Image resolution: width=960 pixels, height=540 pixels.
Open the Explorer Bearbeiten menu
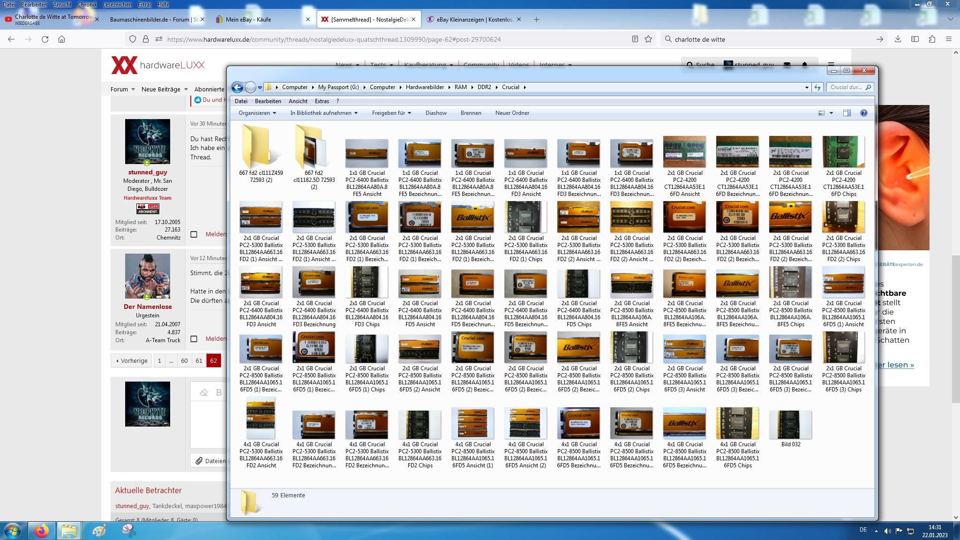tap(268, 101)
